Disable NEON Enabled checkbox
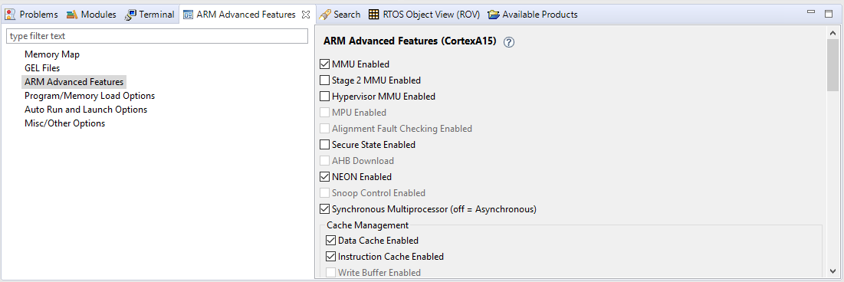The width and height of the screenshot is (844, 282). click(x=324, y=176)
